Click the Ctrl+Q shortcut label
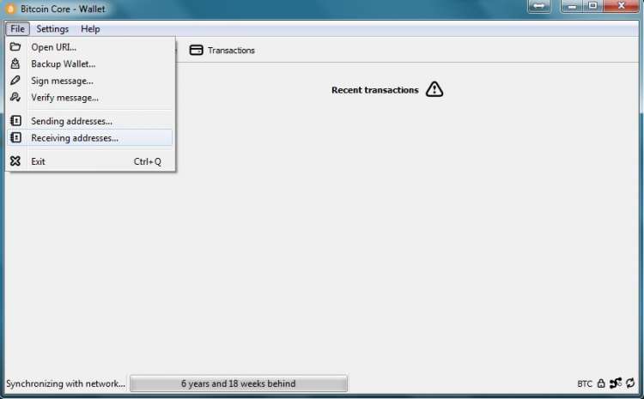 148,161
